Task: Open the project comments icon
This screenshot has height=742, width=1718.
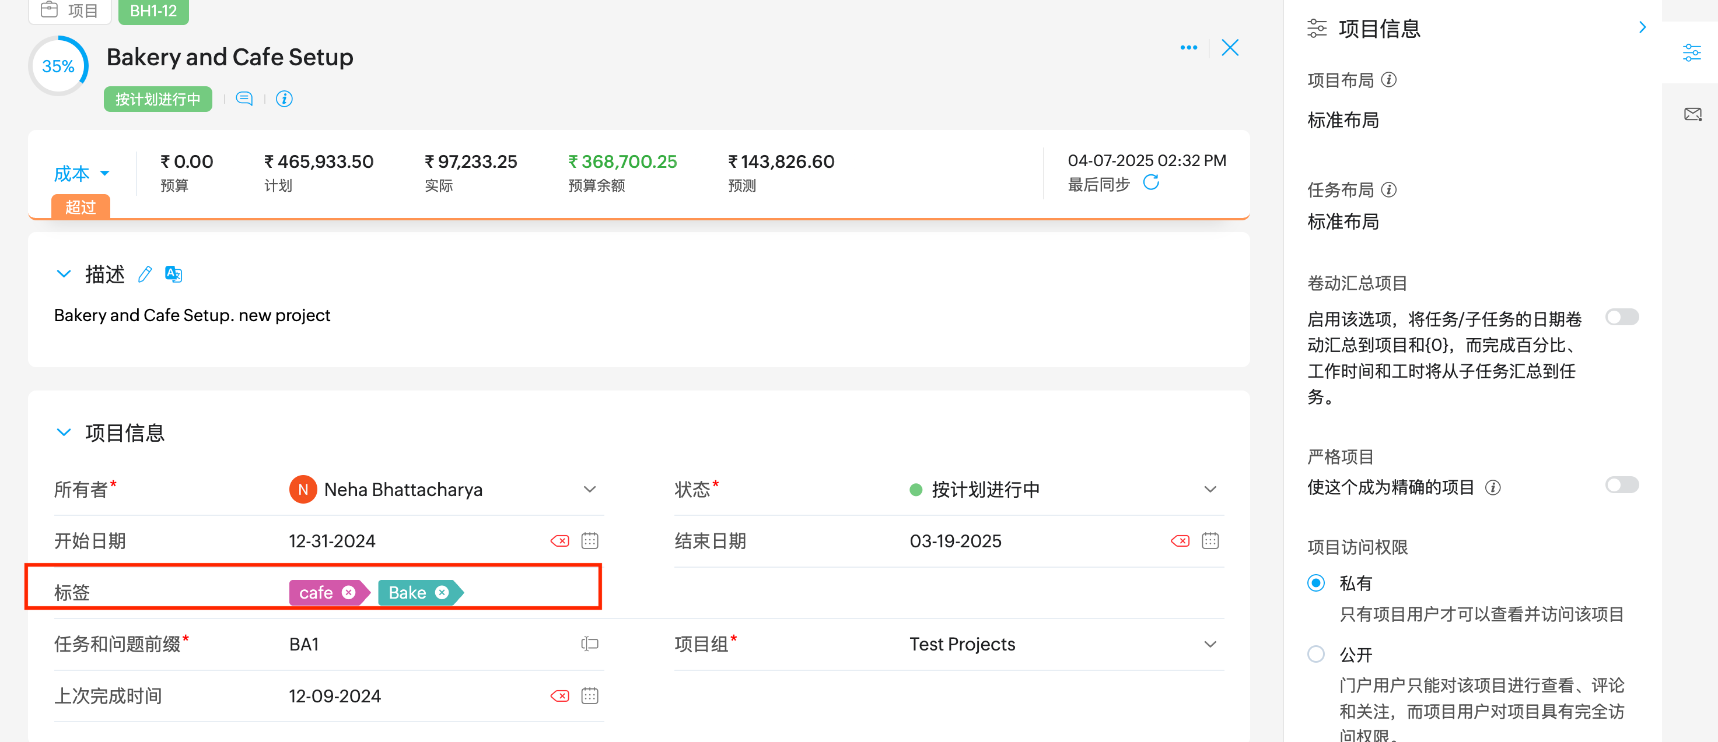Action: click(244, 99)
